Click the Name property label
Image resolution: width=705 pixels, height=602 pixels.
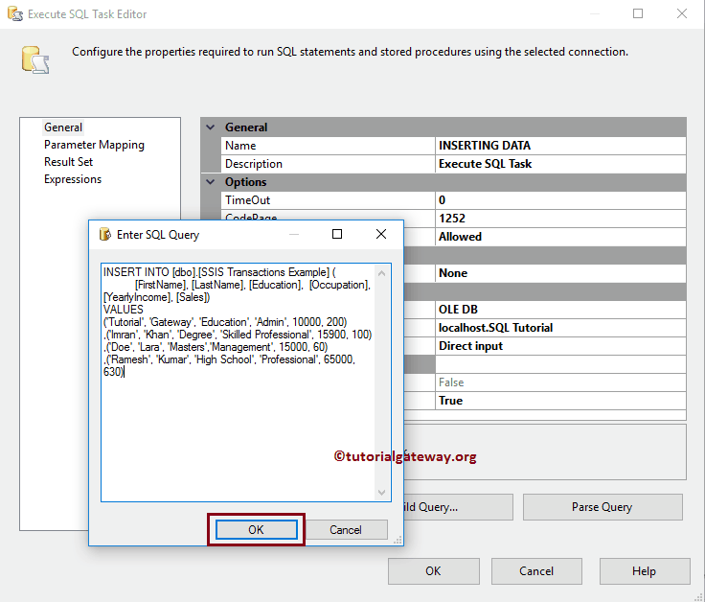240,146
